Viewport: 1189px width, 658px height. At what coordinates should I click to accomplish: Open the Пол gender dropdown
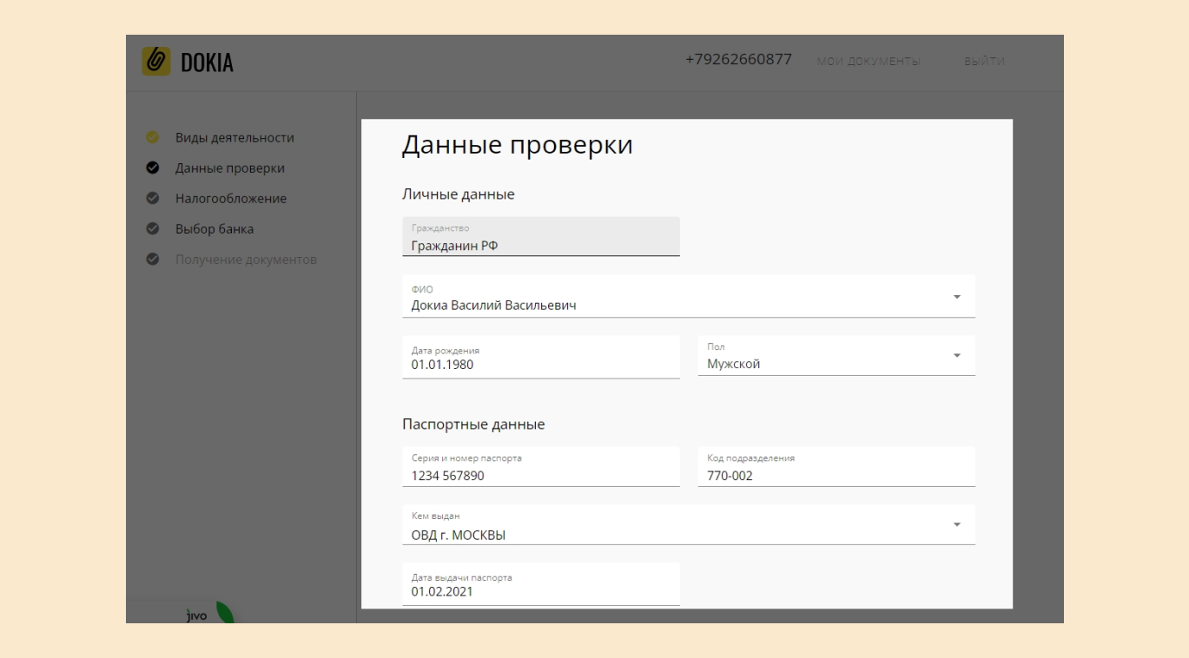coord(957,356)
